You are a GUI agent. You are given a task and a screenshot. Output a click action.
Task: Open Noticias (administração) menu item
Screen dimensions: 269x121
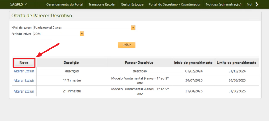click(224, 4)
